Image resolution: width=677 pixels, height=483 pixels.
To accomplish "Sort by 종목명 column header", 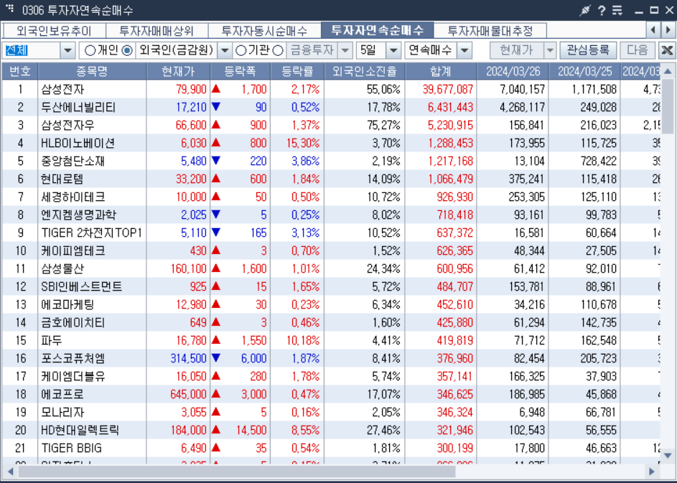I will click(x=92, y=71).
